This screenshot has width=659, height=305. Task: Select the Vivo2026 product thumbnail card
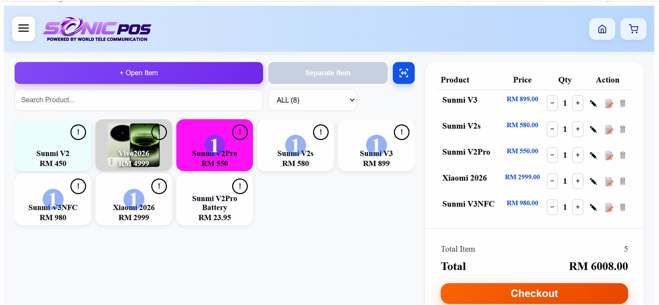134,145
